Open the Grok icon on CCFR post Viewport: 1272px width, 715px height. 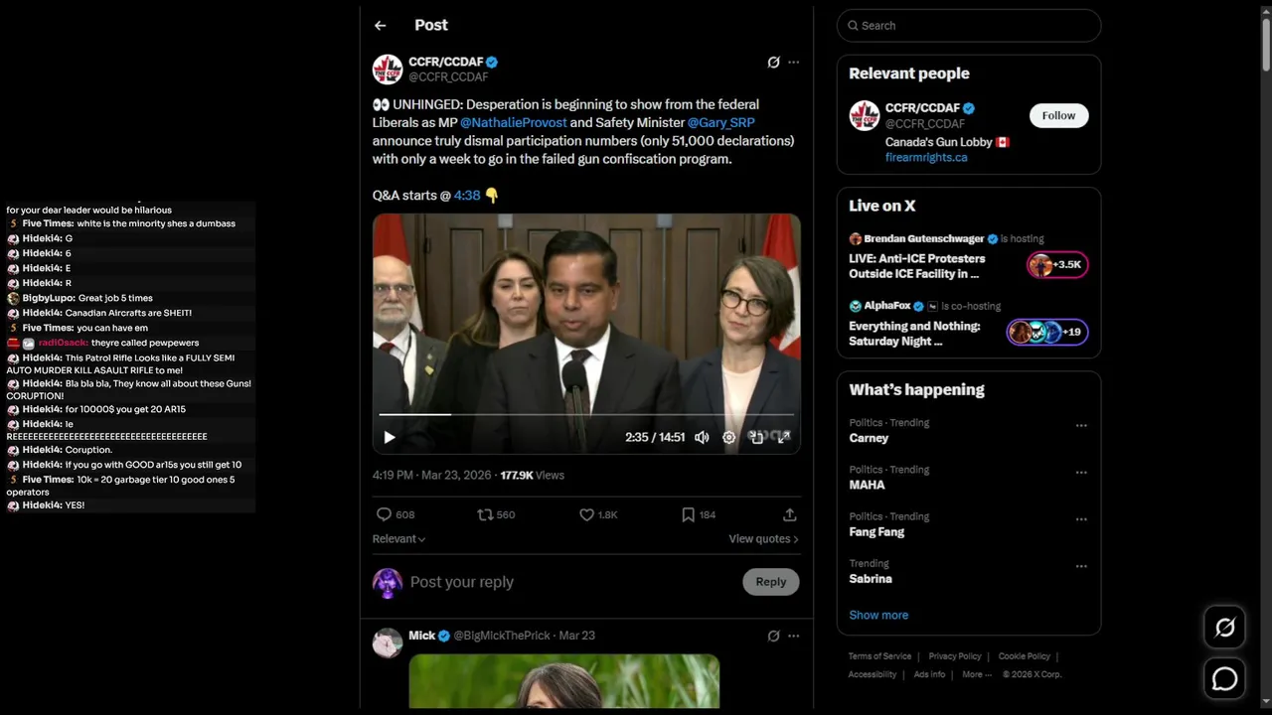pos(773,63)
